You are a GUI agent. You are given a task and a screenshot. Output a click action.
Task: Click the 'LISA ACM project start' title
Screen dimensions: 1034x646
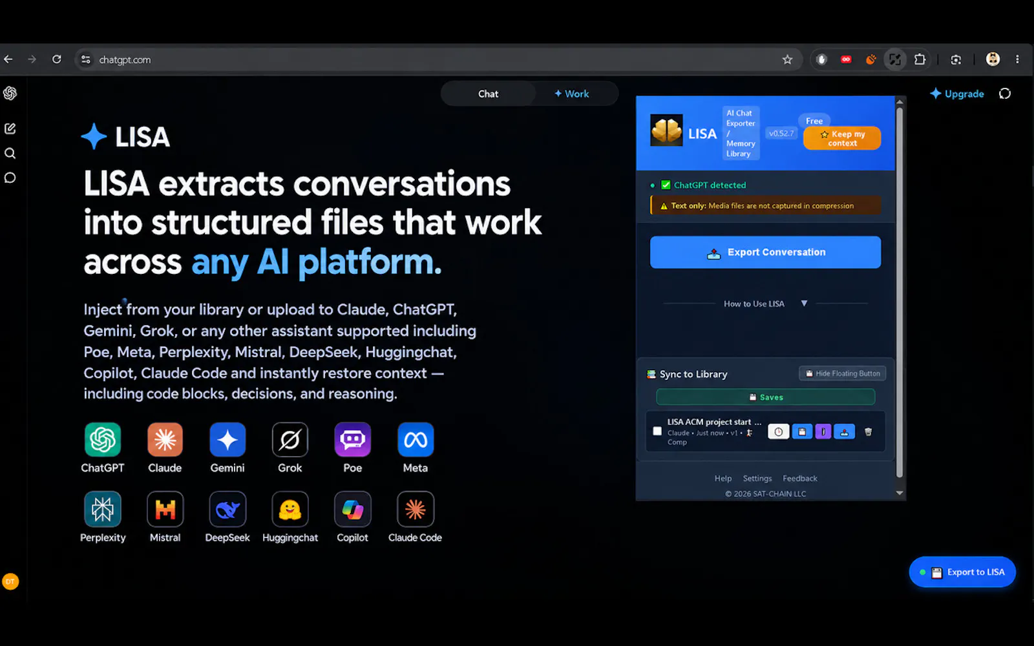click(714, 422)
